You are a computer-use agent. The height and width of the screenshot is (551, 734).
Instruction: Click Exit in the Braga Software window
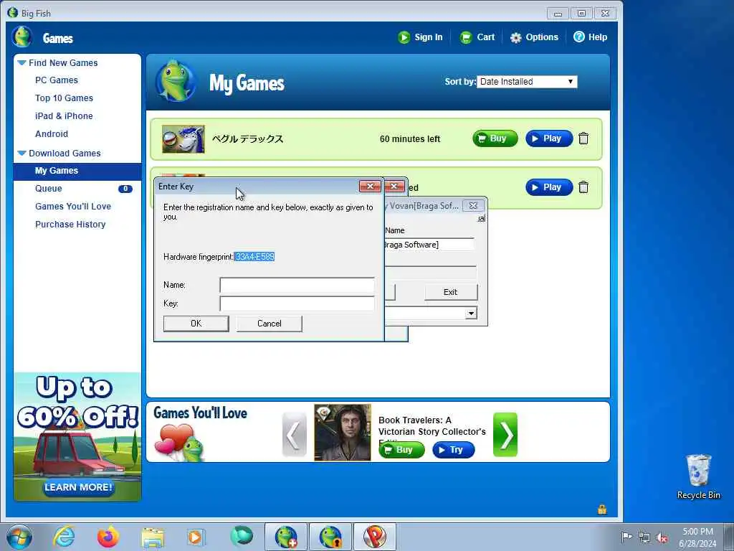point(450,292)
